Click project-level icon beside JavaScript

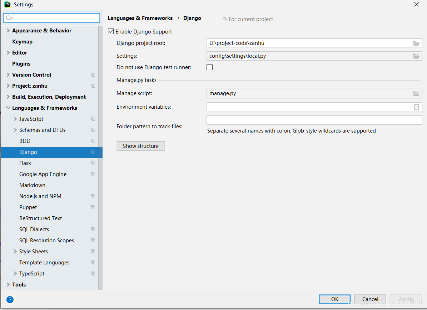coord(93,119)
